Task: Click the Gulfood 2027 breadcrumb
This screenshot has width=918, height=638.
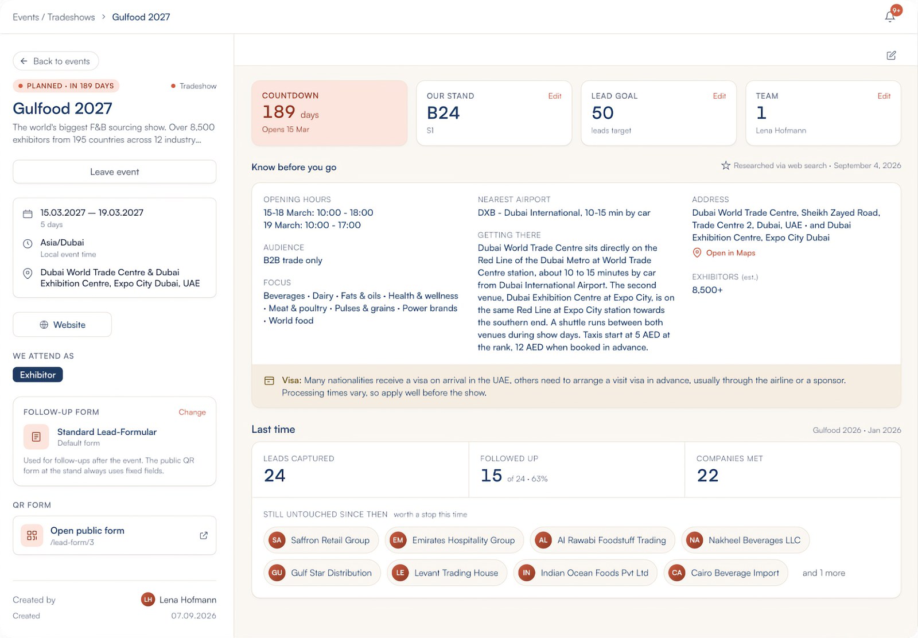Action: (x=141, y=17)
